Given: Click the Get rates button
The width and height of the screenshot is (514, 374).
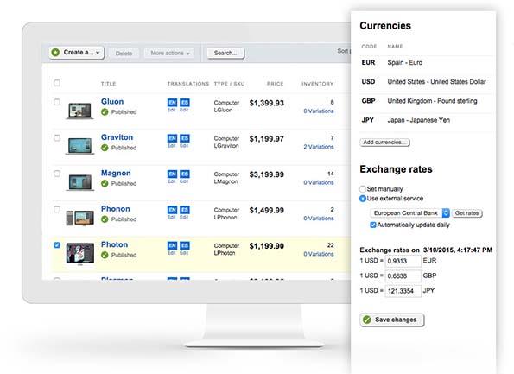Looking at the screenshot, I should (x=467, y=213).
